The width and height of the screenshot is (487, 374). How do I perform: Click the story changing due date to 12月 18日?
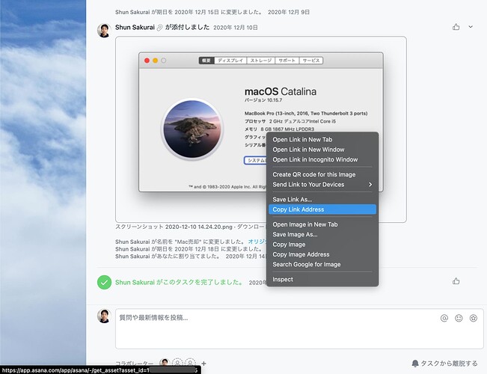191,249
